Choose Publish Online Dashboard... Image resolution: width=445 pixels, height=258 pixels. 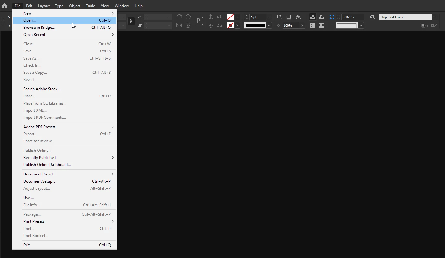tap(65, 165)
